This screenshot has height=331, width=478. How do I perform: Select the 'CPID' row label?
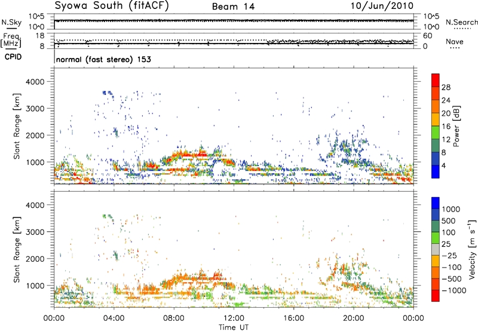[13, 57]
